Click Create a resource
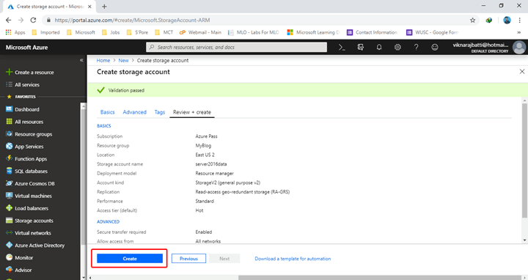Viewport: 528px width, 280px height. (x=30, y=73)
